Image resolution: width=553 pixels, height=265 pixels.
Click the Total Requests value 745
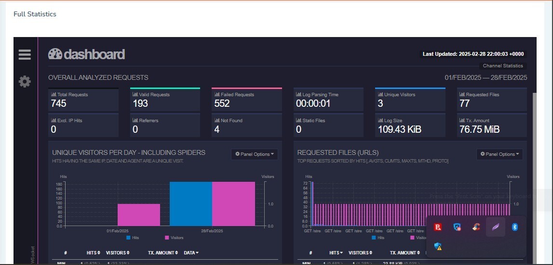(58, 103)
